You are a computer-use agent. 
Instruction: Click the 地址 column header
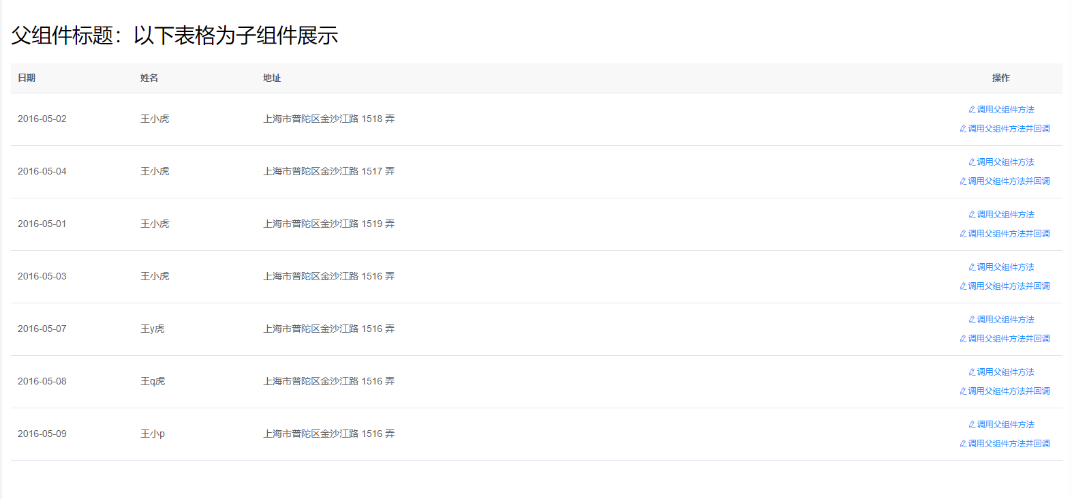pos(272,78)
